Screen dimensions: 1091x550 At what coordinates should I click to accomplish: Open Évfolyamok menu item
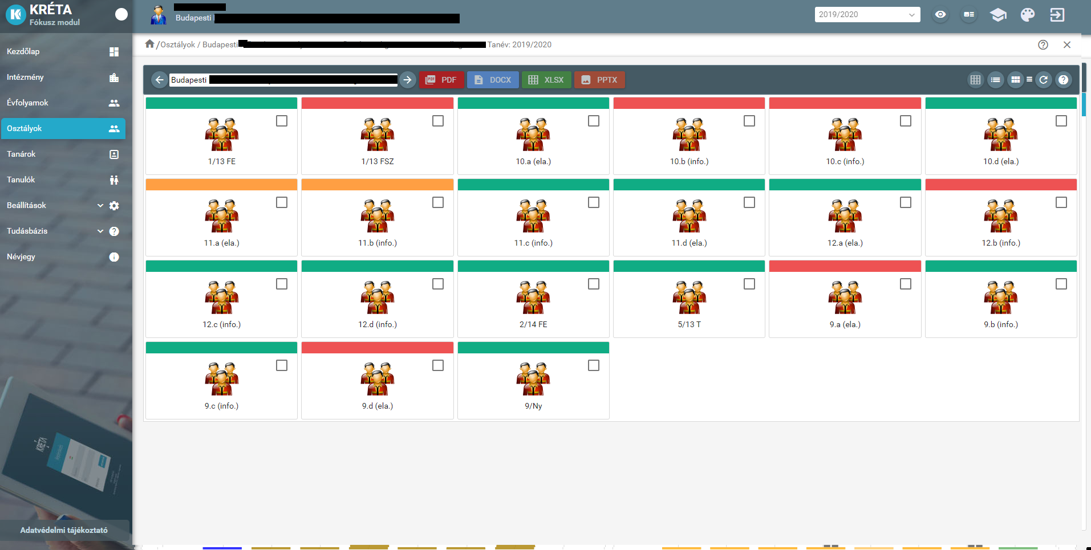point(63,103)
